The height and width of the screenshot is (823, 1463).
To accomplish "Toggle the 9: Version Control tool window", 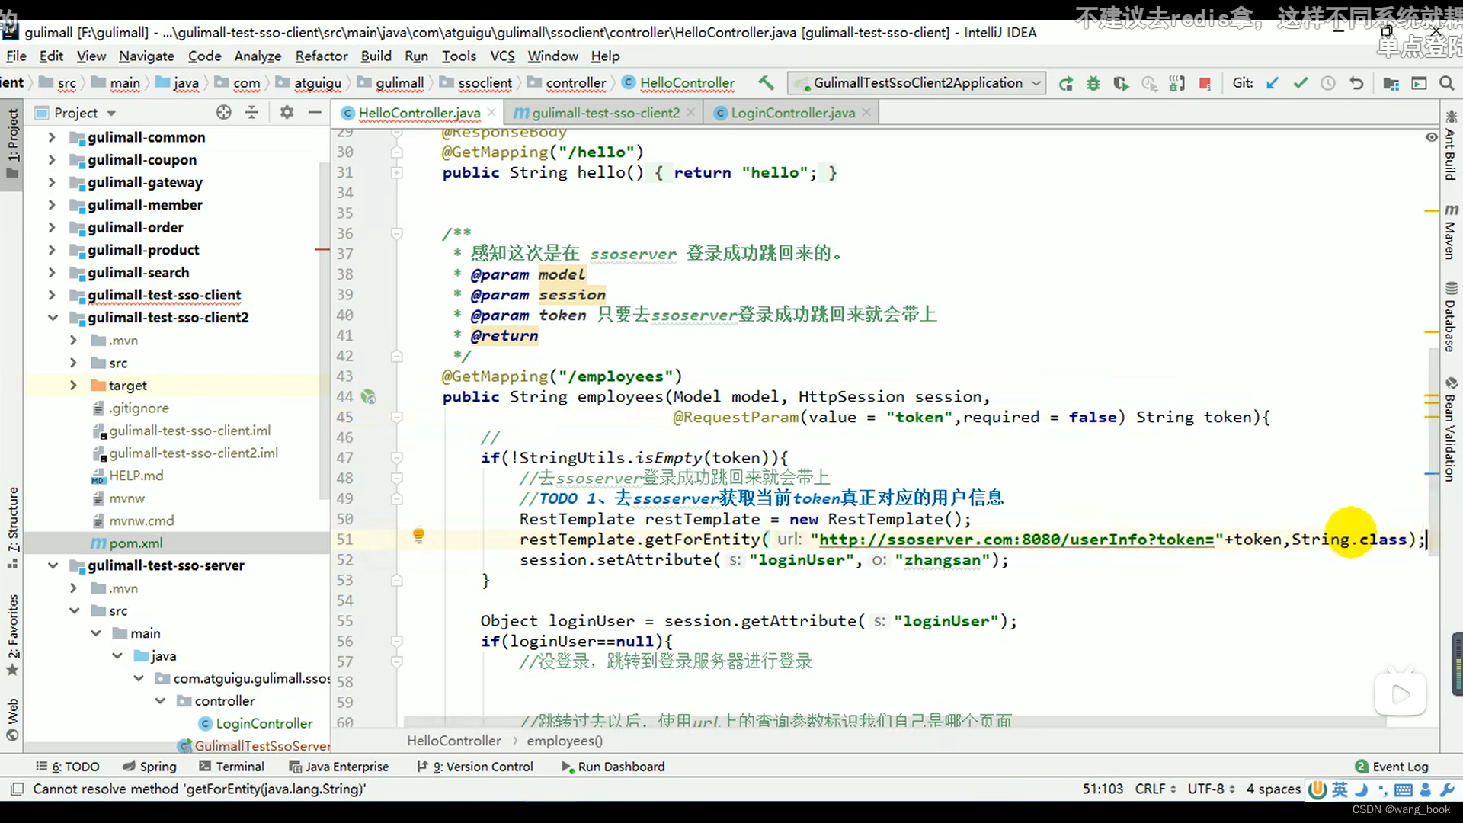I will [x=475, y=767].
